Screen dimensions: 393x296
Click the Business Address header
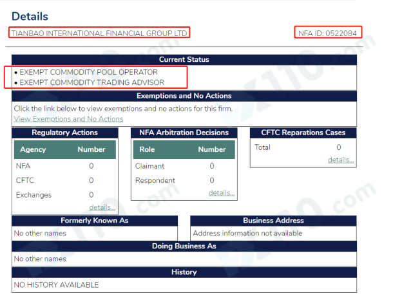click(273, 221)
